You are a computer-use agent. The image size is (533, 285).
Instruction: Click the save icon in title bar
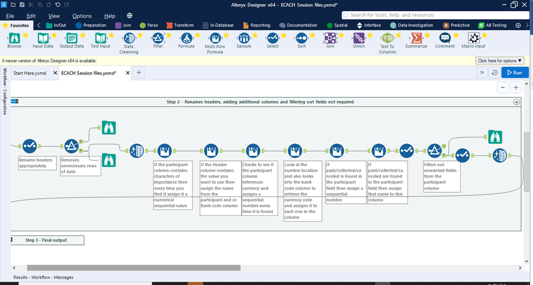point(22,5)
